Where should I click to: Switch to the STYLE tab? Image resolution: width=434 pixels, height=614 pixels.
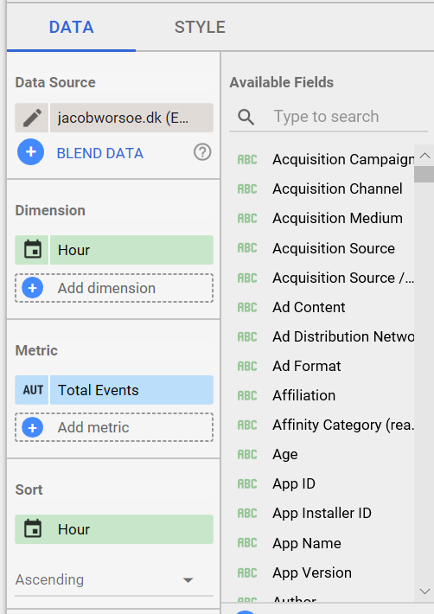(200, 27)
